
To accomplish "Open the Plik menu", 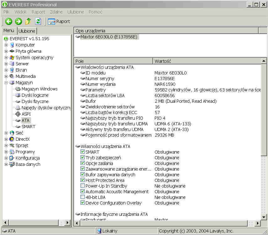I will click(x=6, y=12).
